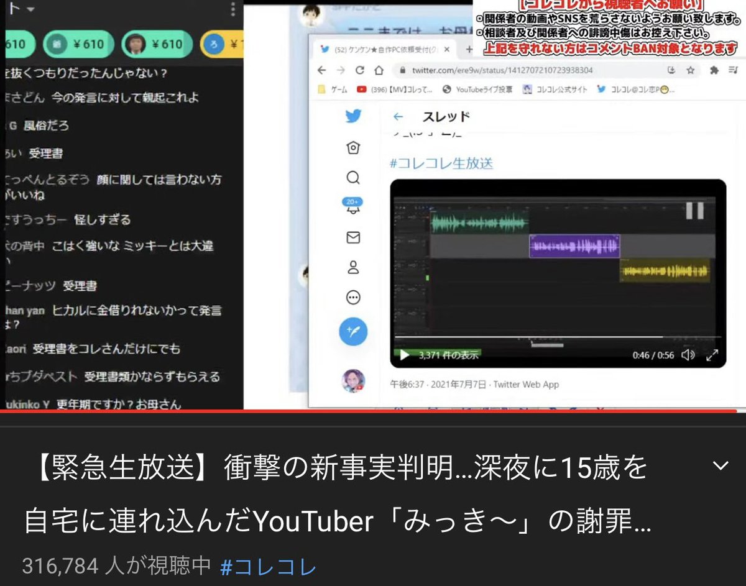Click the browser home button
Screen dimensions: 746x586
click(378, 70)
